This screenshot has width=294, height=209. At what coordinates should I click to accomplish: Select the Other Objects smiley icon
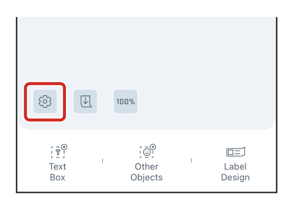coord(147,152)
